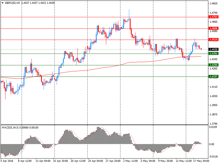Click the 1.4740 price scale value
This screenshot has height=164, width=219.
pyautogui.click(x=214, y=13)
